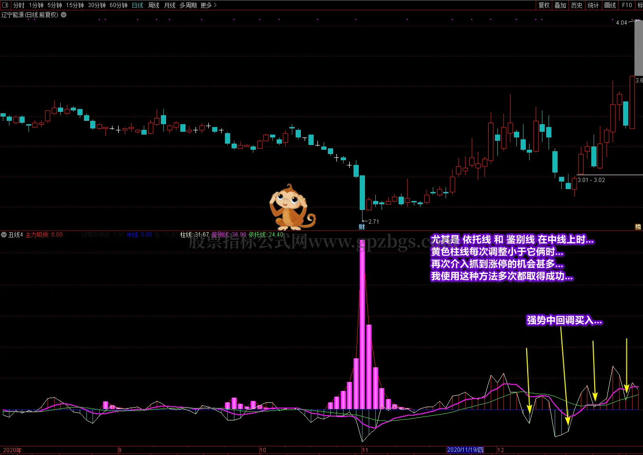
Task: Click the 叠加 overlay button
Action: pyautogui.click(x=560, y=5)
